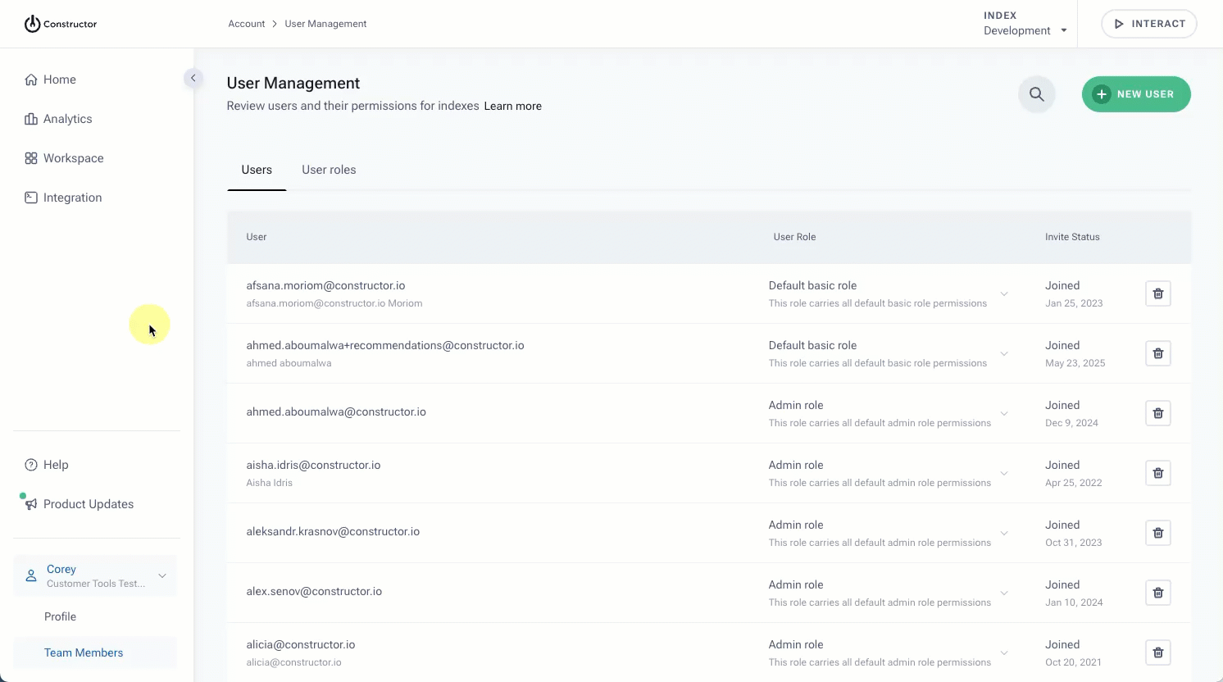The height and width of the screenshot is (682, 1223).
Task: Select email aisha.idris@constructor.io
Action: 313,465
